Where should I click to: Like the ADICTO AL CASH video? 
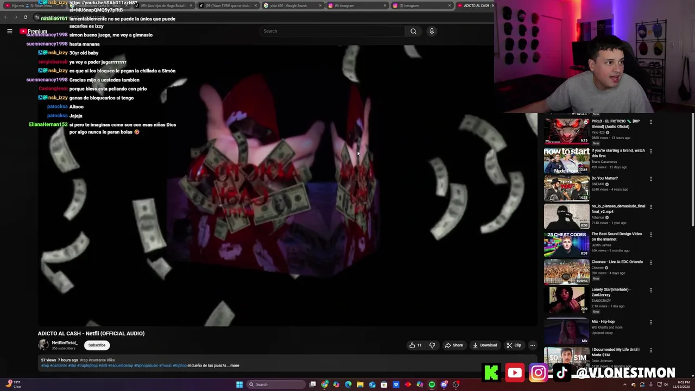(415, 345)
